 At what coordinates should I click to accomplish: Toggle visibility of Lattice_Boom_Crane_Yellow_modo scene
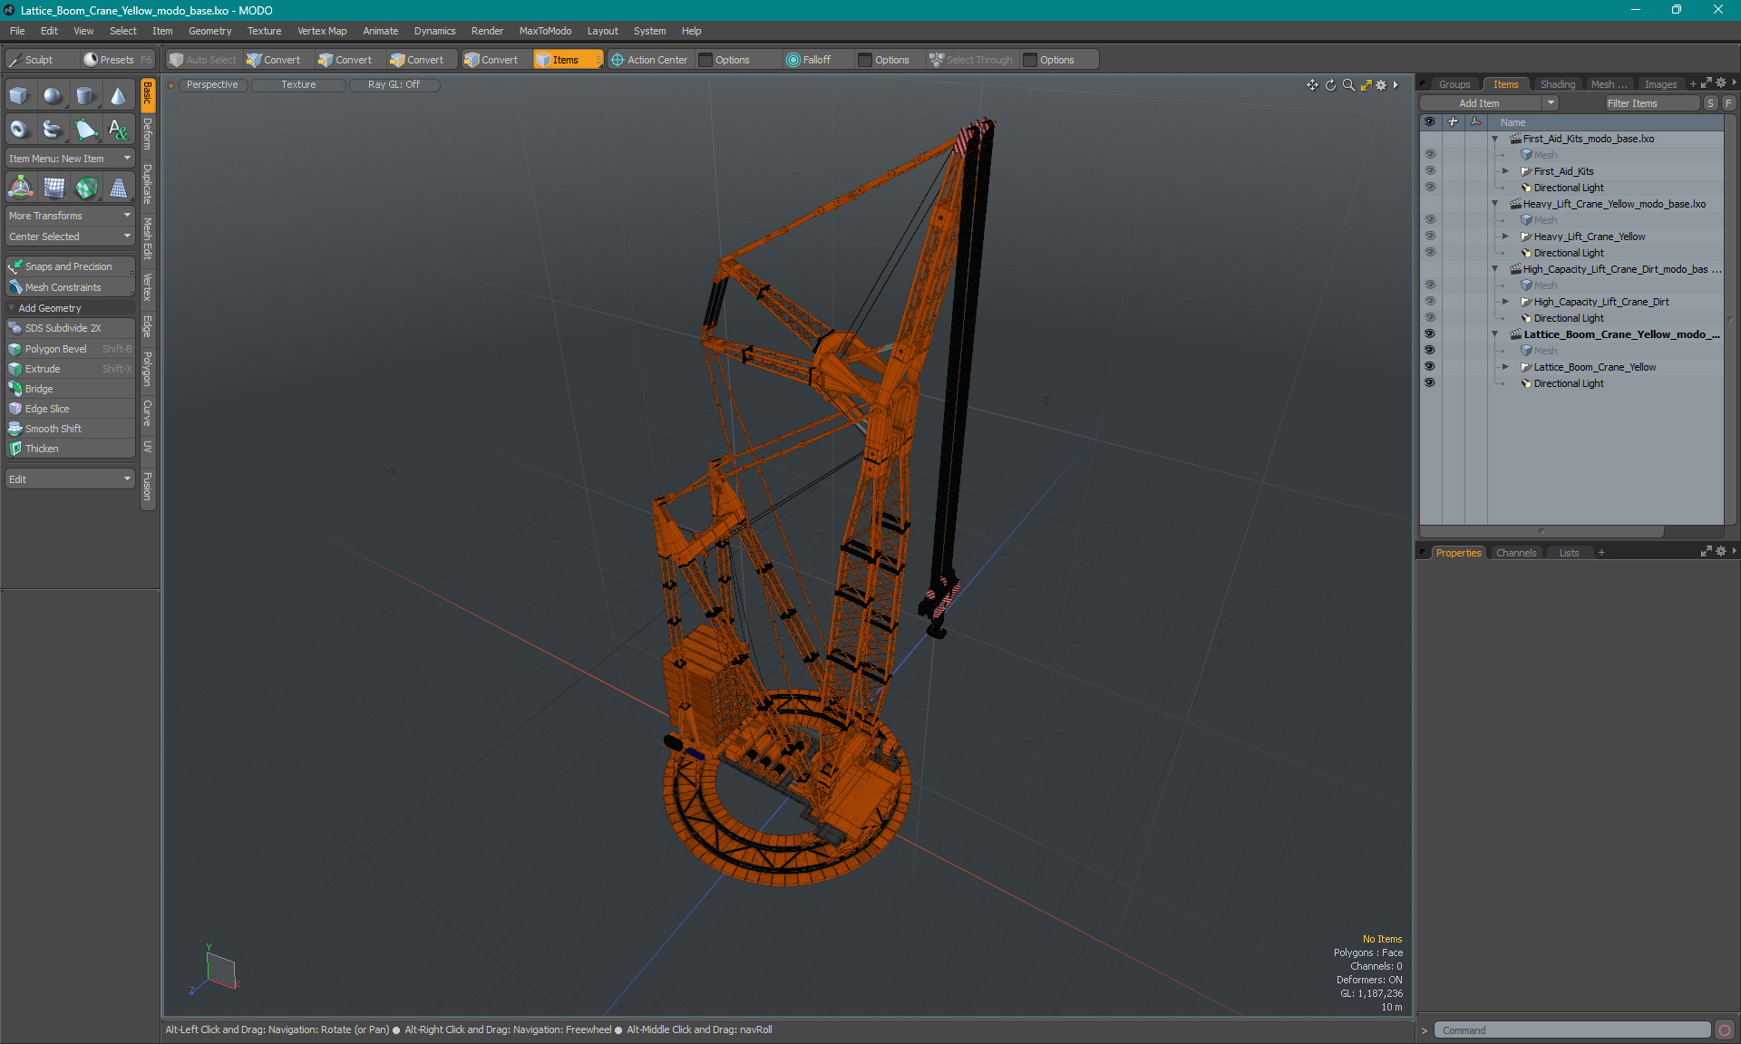click(x=1430, y=334)
